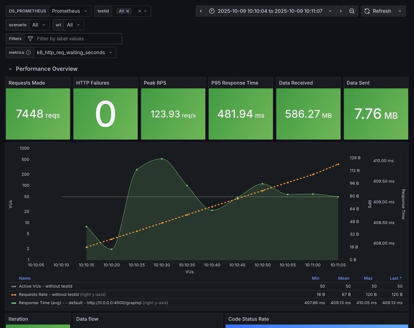Toggle Active VUs series in legend
This screenshot has width=414, height=328.
click(45, 286)
